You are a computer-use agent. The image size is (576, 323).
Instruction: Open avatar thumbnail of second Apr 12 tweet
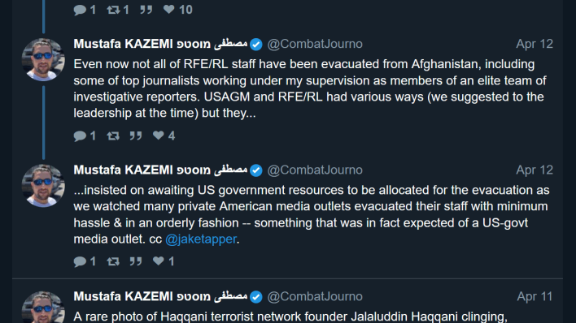pyautogui.click(x=43, y=186)
